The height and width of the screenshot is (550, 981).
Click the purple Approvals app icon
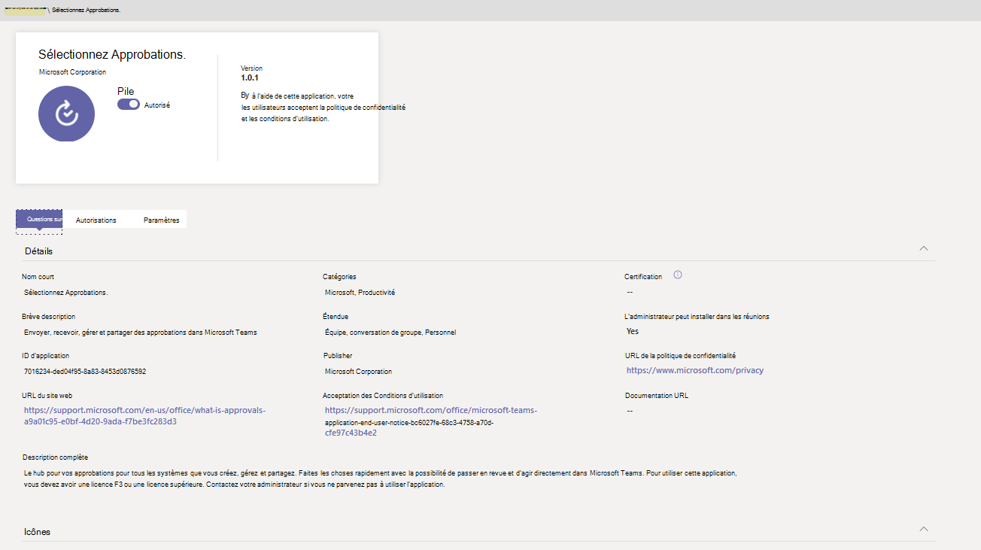tap(67, 114)
